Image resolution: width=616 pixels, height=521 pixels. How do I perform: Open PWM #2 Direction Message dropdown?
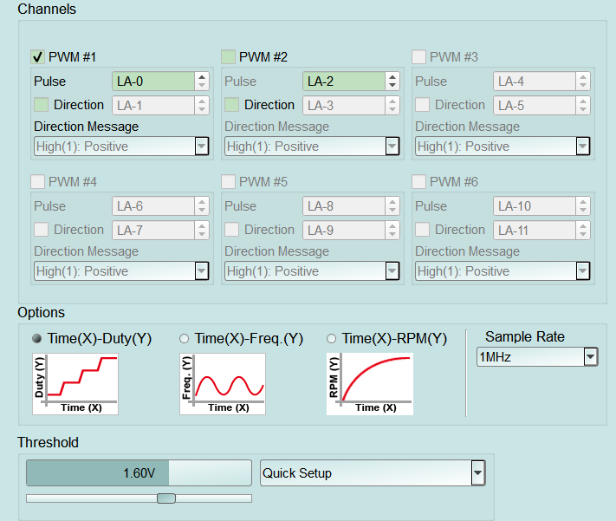point(312,147)
